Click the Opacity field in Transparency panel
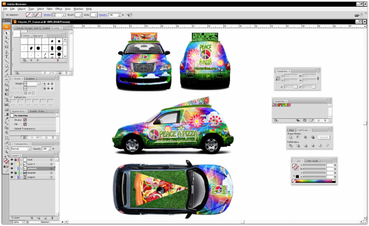The width and height of the screenshot is (369, 226). point(45,148)
